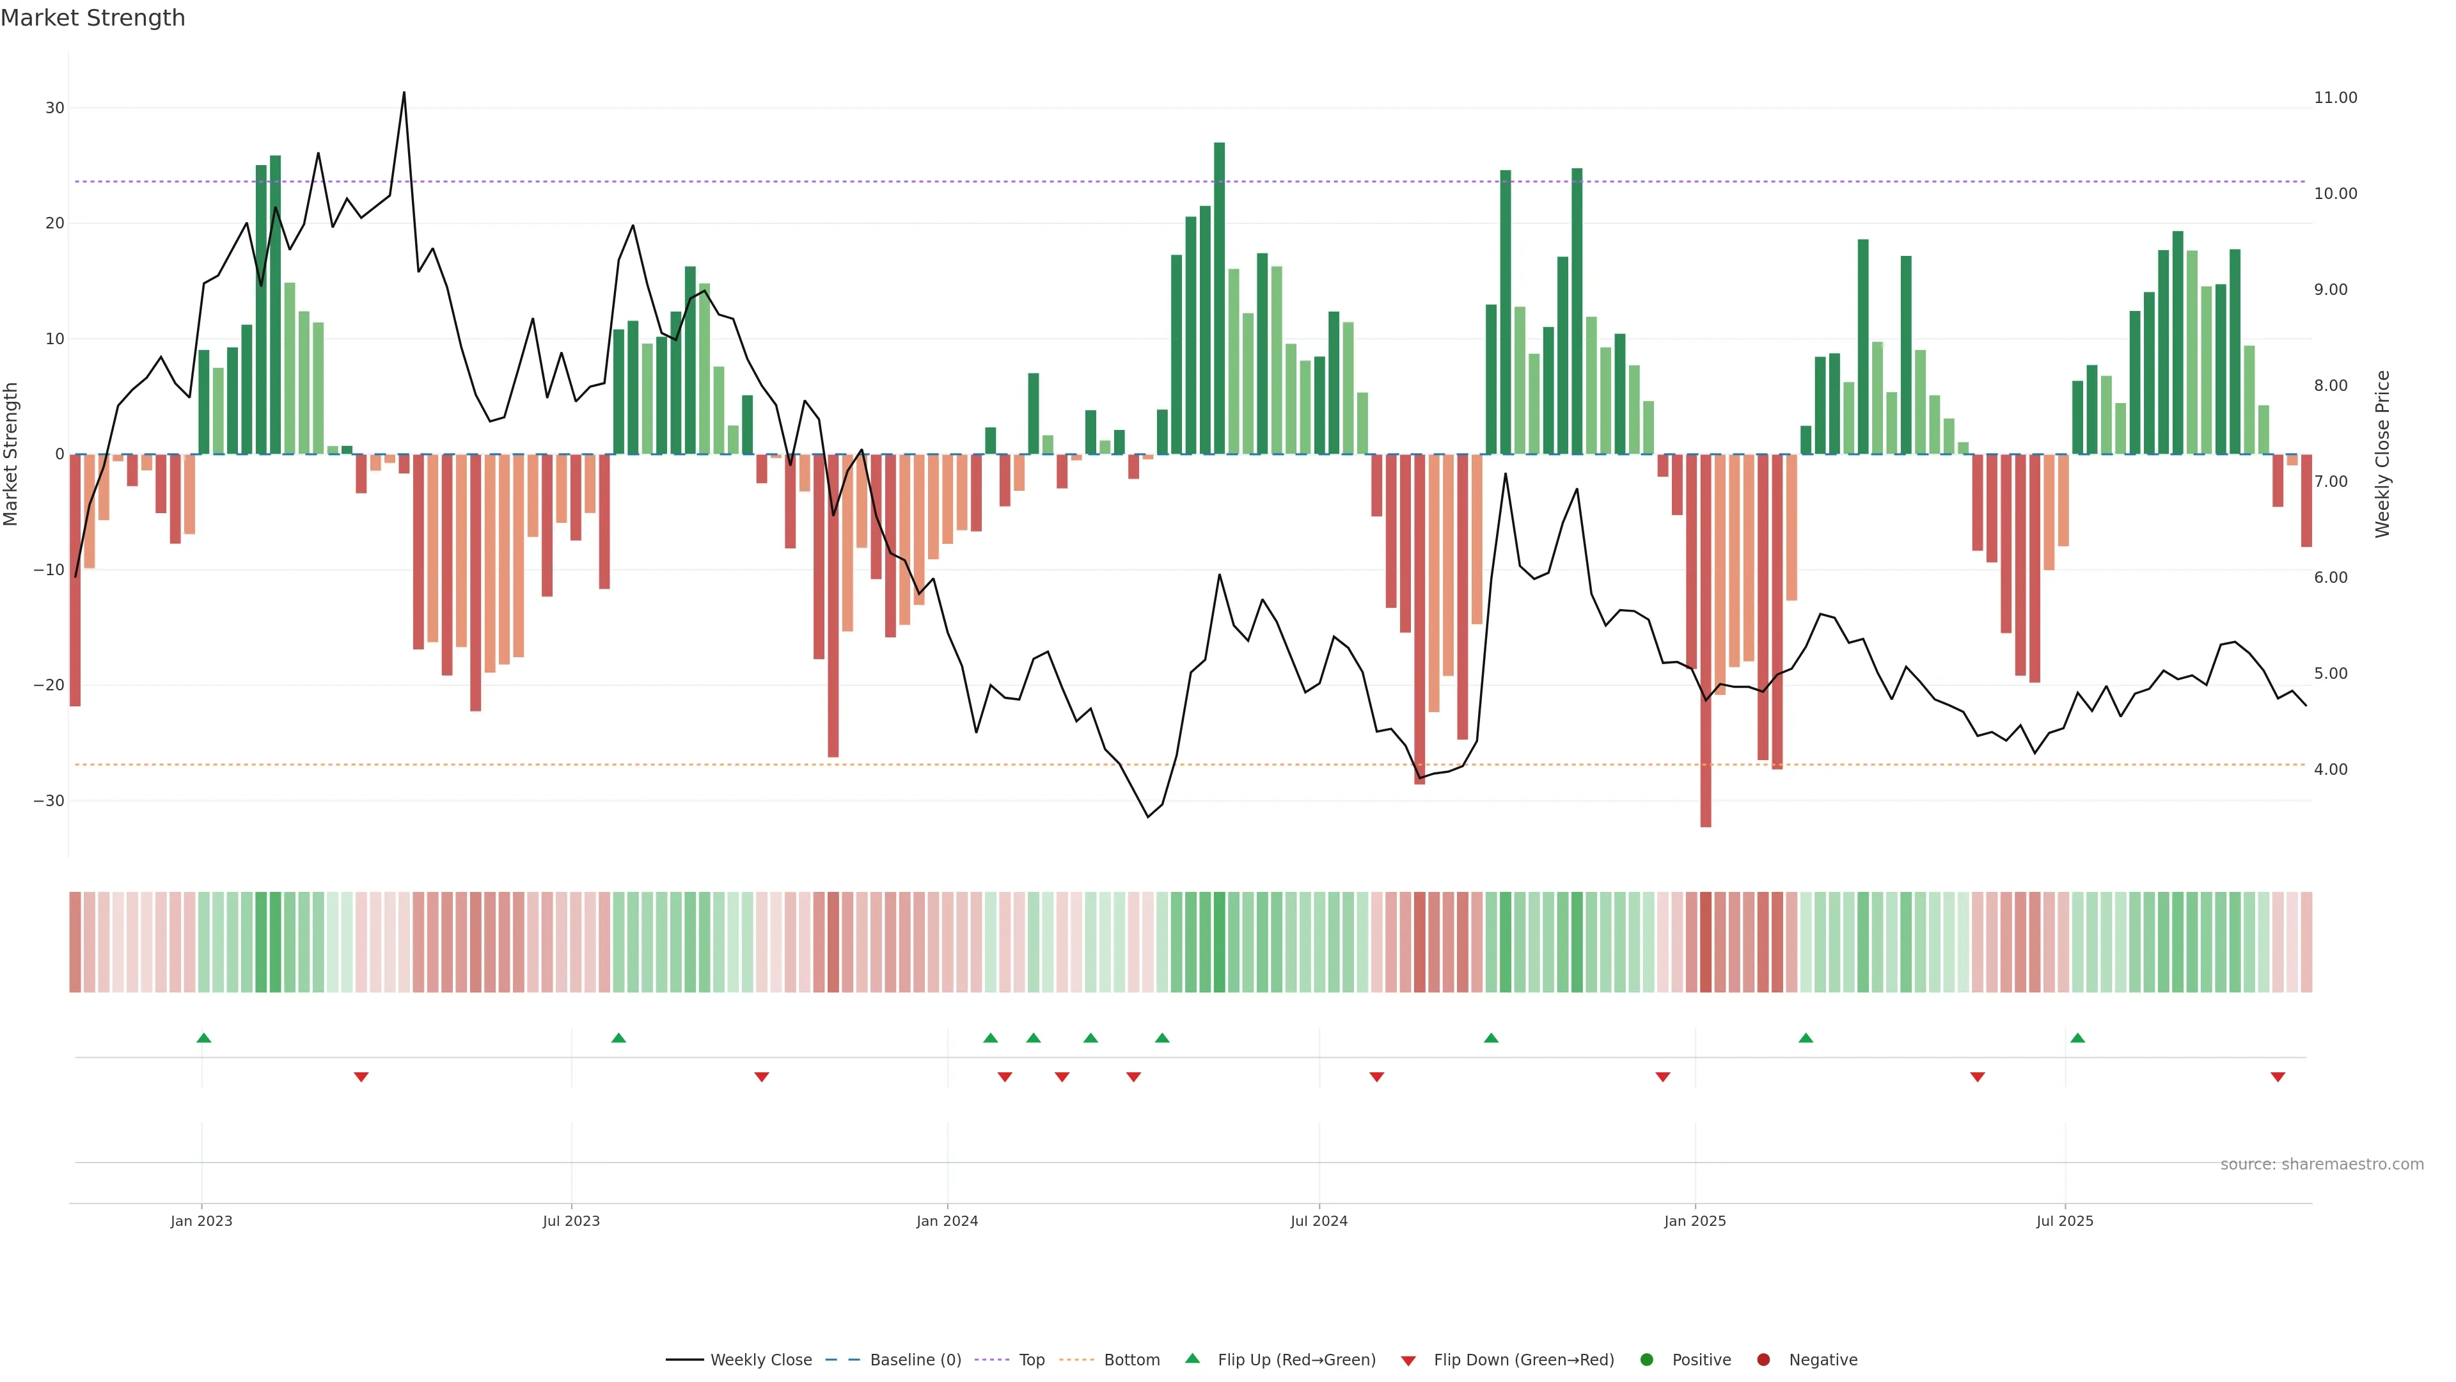This screenshot has height=1382, width=2456.
Task: Click flip-down triangle just before Jan 2025
Action: click(x=1663, y=1077)
